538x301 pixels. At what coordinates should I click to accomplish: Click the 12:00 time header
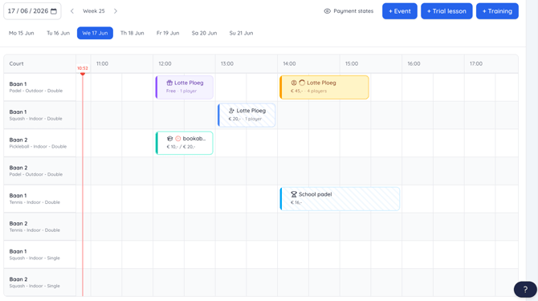pos(165,63)
